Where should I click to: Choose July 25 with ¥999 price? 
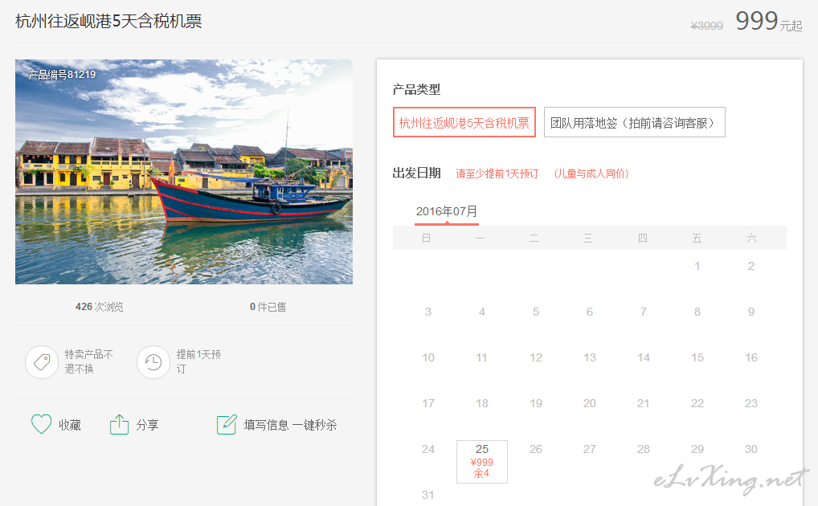click(x=482, y=461)
